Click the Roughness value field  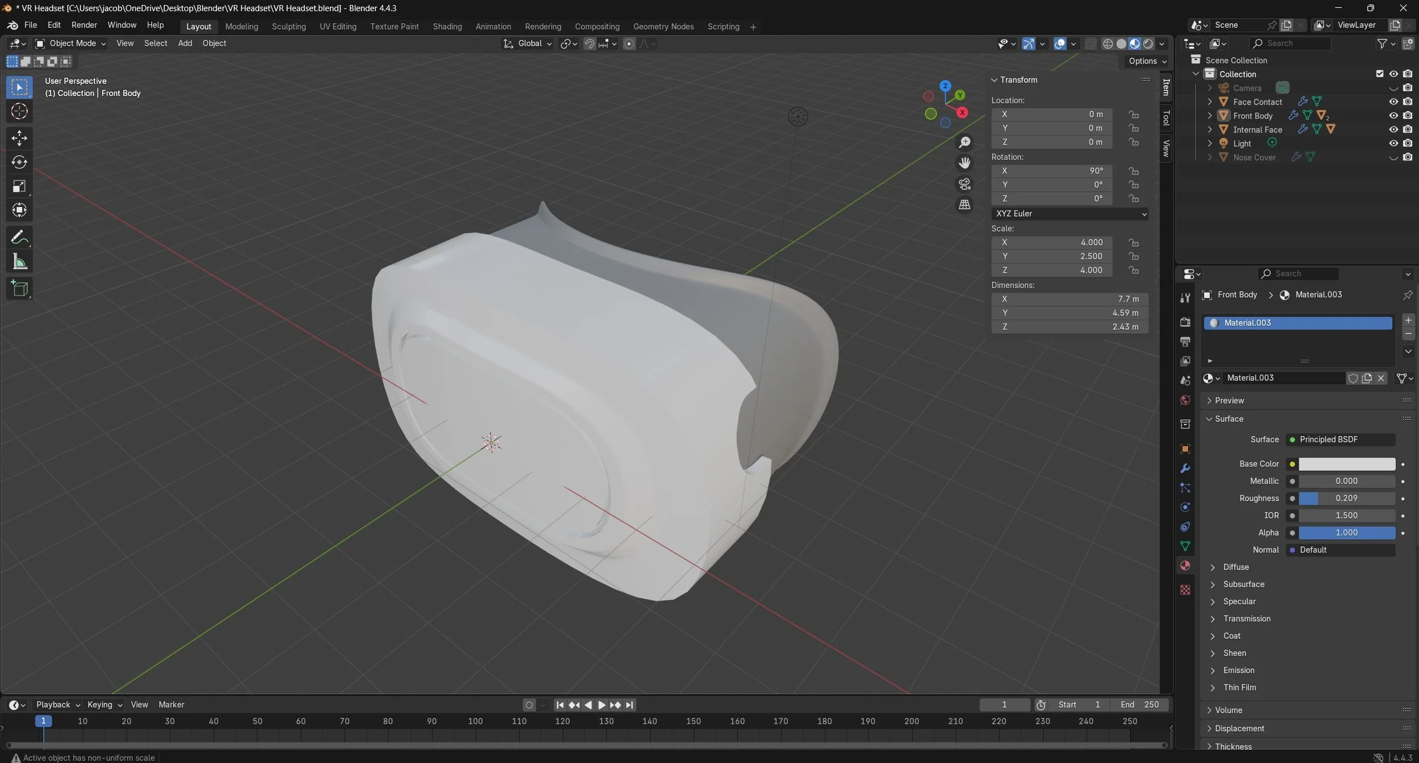[x=1346, y=498]
